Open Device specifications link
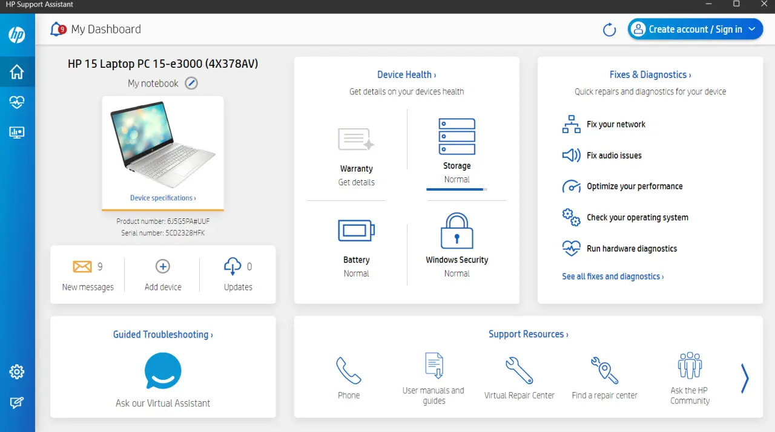 pyautogui.click(x=163, y=198)
